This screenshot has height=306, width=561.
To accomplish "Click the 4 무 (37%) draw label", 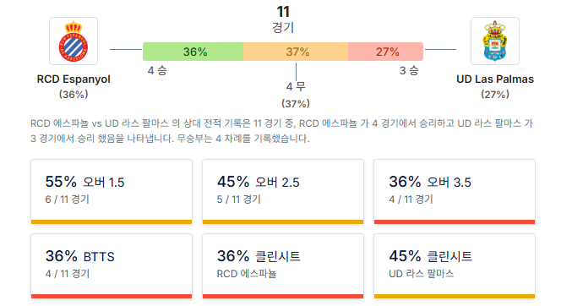I will (296, 95).
